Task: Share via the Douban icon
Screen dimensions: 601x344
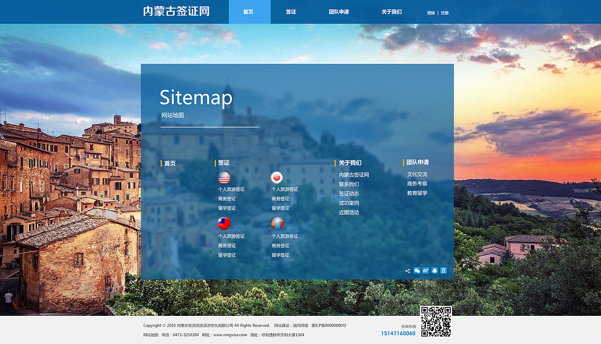Action: point(443,271)
